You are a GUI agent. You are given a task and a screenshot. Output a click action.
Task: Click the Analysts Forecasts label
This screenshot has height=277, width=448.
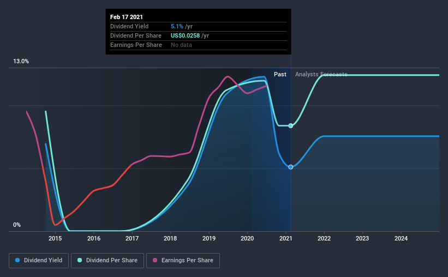coord(321,74)
